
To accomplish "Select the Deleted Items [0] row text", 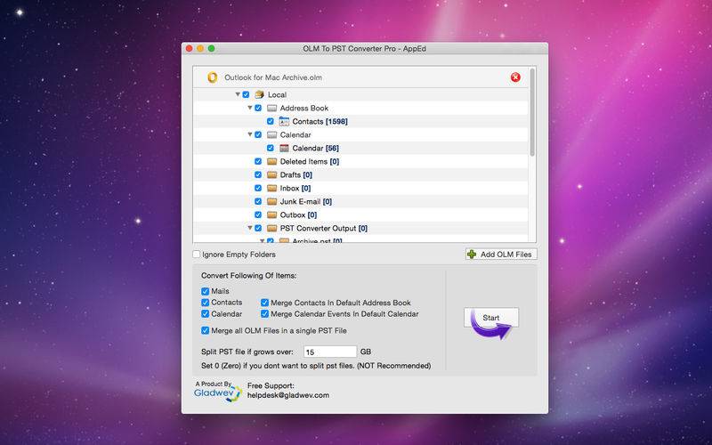I will (x=310, y=162).
